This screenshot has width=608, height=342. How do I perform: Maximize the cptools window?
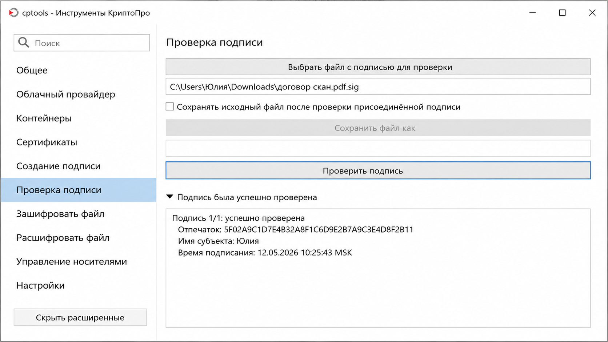tap(562, 13)
